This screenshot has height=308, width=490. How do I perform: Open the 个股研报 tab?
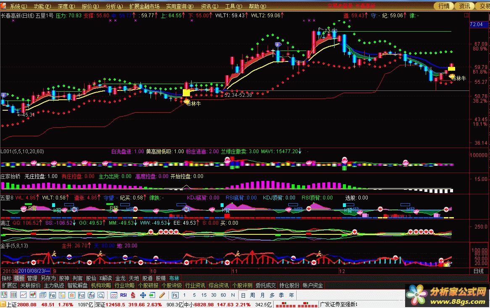[148, 285]
